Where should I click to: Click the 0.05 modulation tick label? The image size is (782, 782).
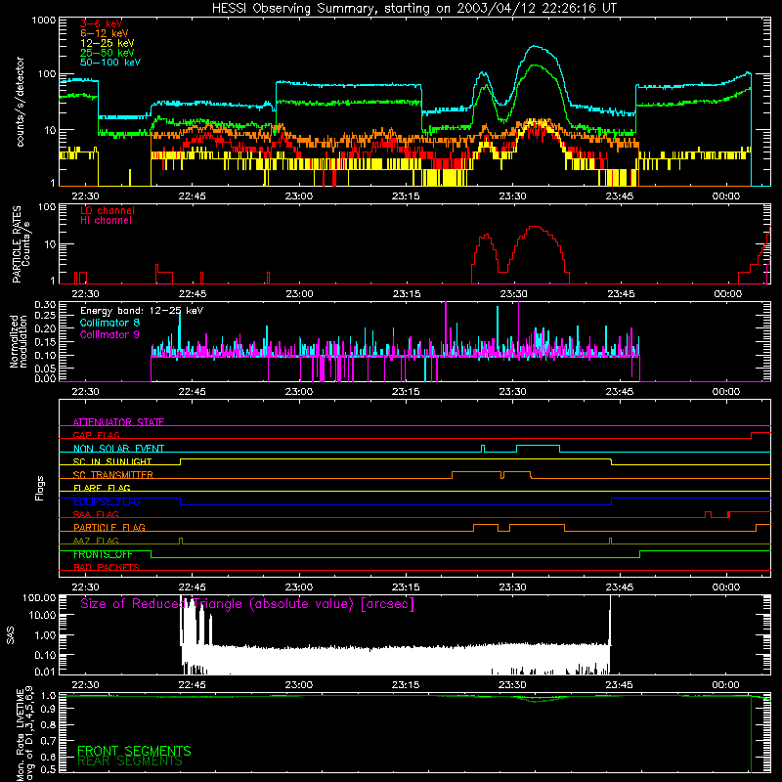45,369
